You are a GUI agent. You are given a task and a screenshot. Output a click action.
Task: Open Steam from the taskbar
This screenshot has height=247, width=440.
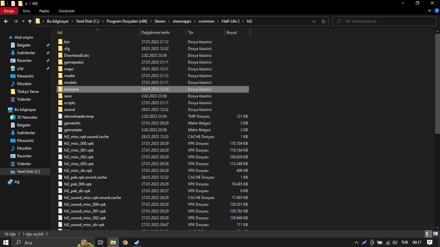137,242
